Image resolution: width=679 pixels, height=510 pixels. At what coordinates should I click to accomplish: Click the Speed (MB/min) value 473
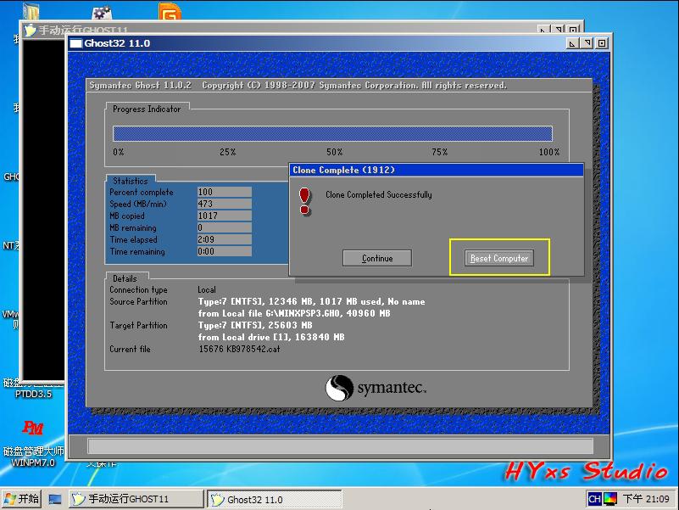click(x=225, y=204)
